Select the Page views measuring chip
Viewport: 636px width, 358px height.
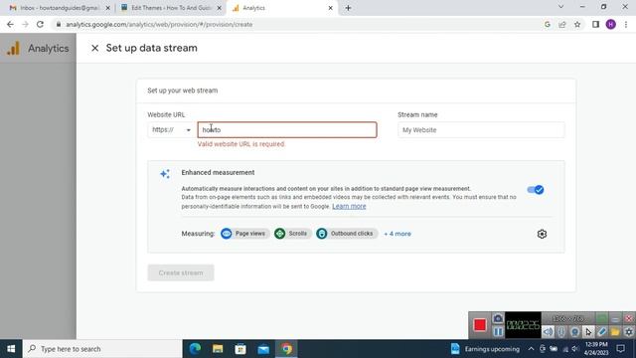(244, 234)
